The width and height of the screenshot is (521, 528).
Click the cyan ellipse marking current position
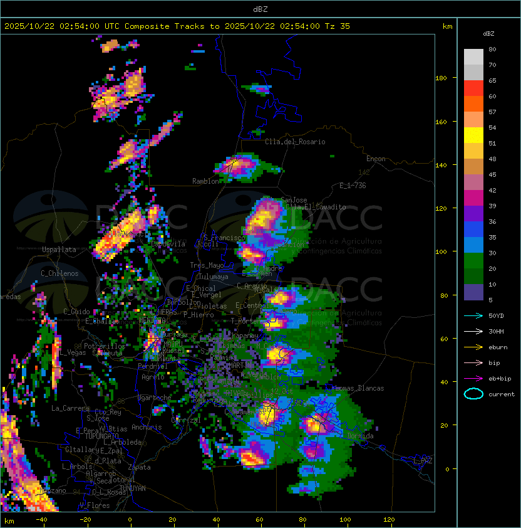pyautogui.click(x=473, y=394)
